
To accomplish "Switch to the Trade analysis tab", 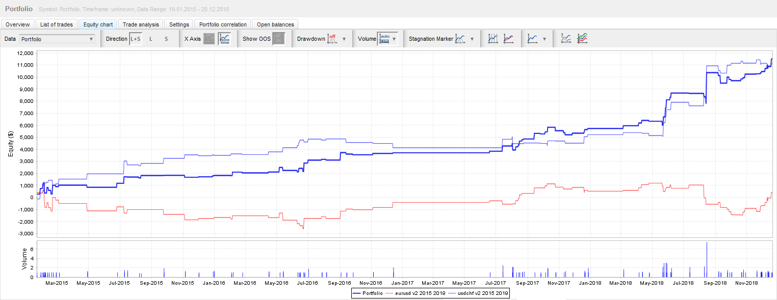I will [x=141, y=24].
